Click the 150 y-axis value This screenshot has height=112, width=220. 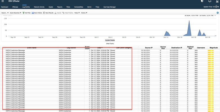coord(5,18)
